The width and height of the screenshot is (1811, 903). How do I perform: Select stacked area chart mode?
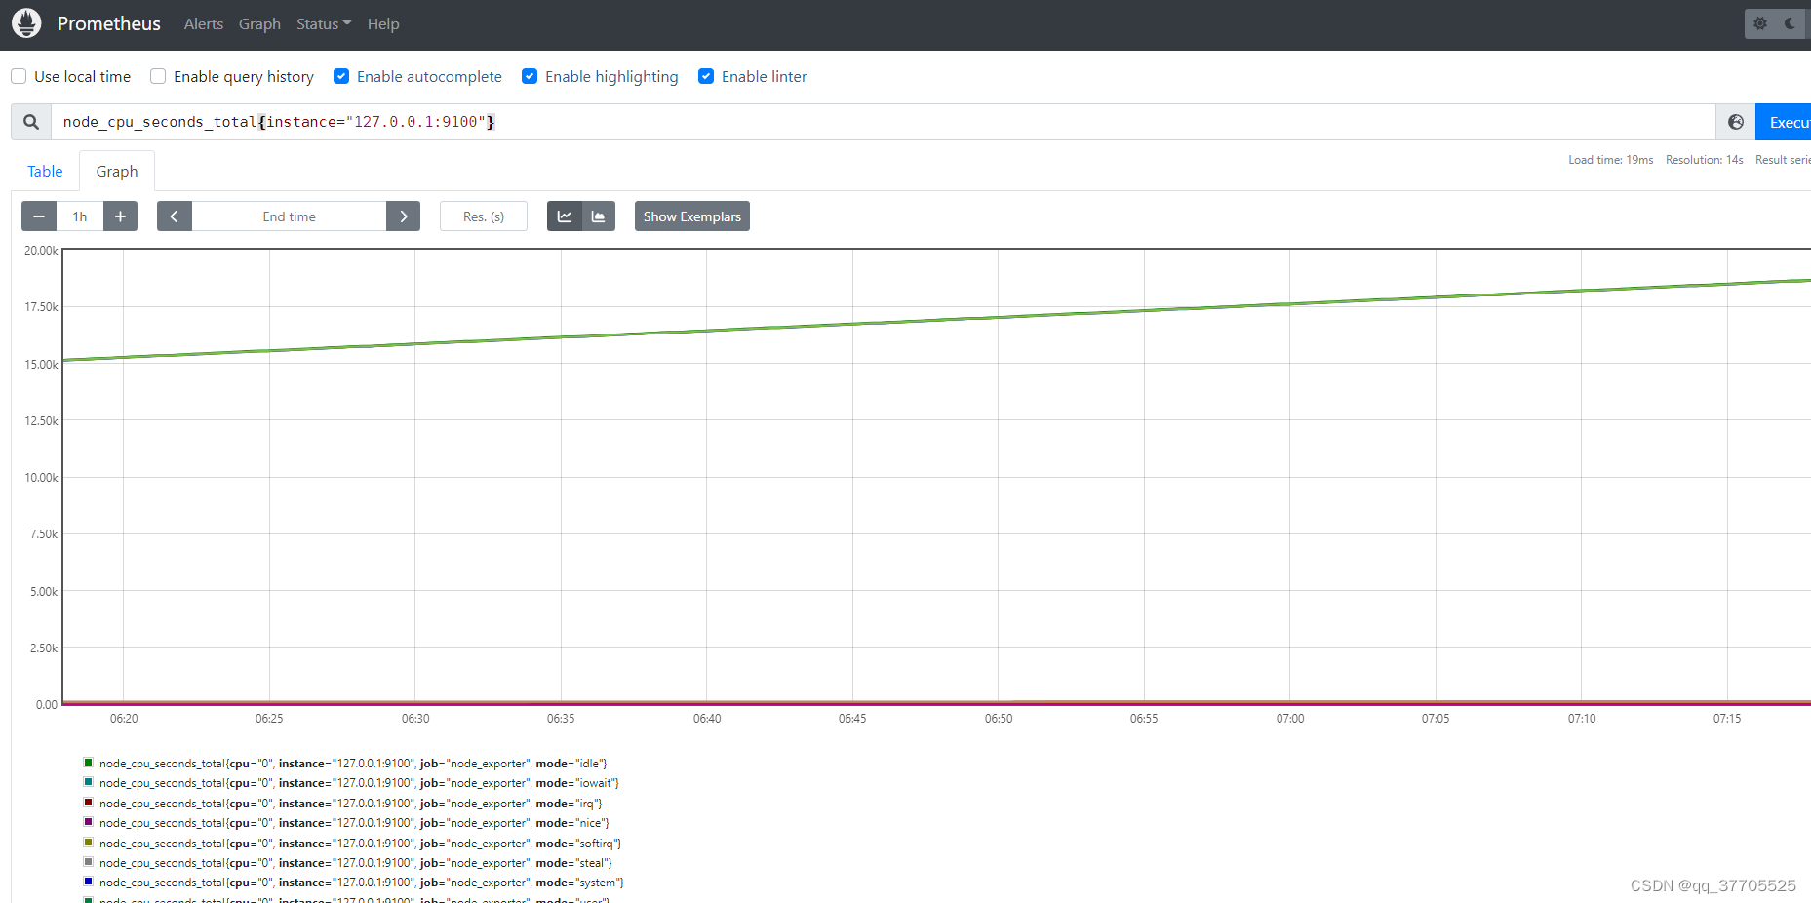599,216
